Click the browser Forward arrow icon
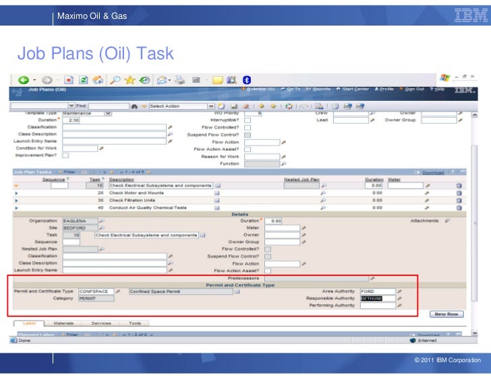 tap(47, 80)
